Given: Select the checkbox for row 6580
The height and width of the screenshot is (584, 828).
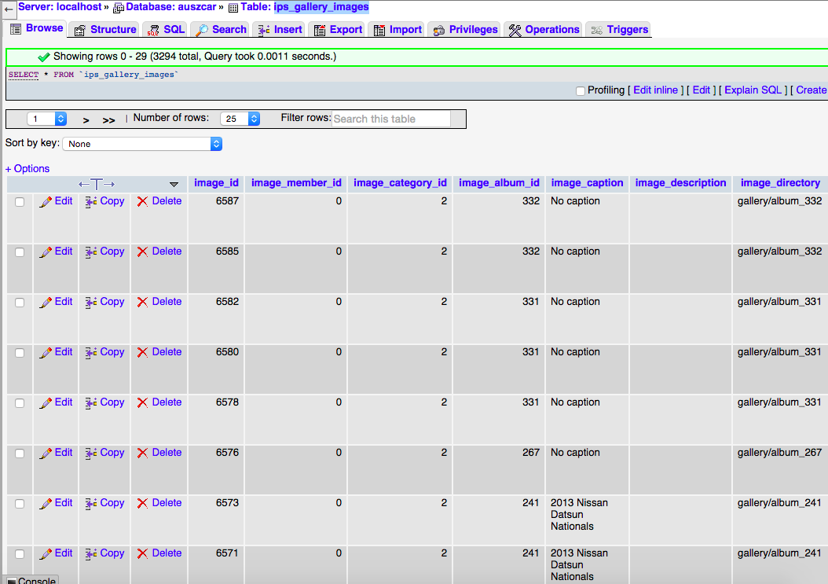Looking at the screenshot, I should tap(20, 353).
